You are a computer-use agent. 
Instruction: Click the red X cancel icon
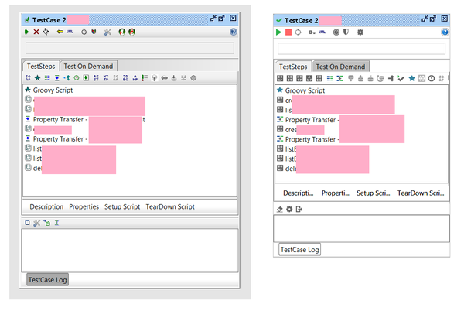click(x=36, y=32)
